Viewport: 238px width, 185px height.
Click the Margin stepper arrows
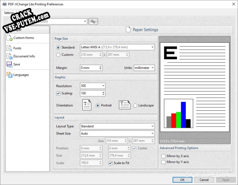[x=101, y=68]
